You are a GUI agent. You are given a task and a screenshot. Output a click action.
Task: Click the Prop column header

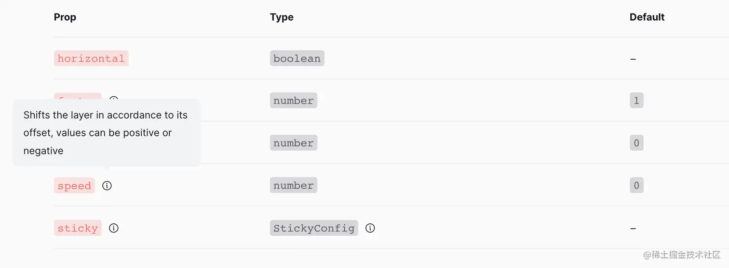tap(65, 17)
